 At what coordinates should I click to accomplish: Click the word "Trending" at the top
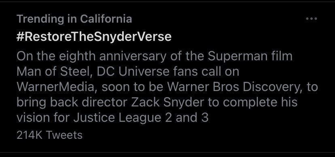[x=40, y=19]
